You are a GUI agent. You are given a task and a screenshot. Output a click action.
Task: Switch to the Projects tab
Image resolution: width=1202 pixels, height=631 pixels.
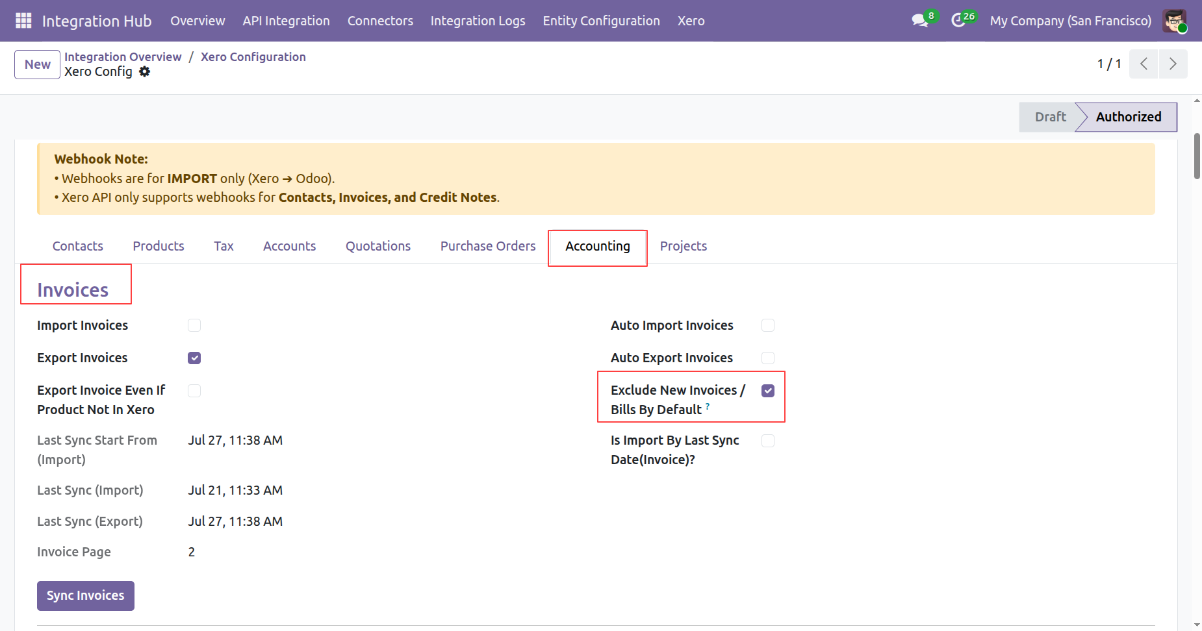(x=684, y=246)
